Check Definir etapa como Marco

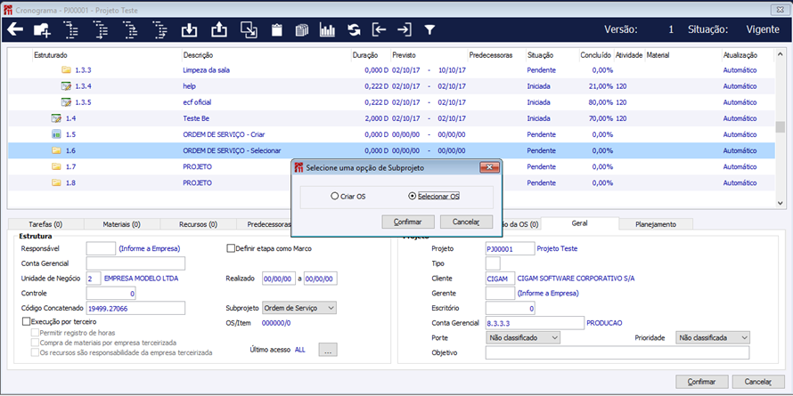pos(231,248)
